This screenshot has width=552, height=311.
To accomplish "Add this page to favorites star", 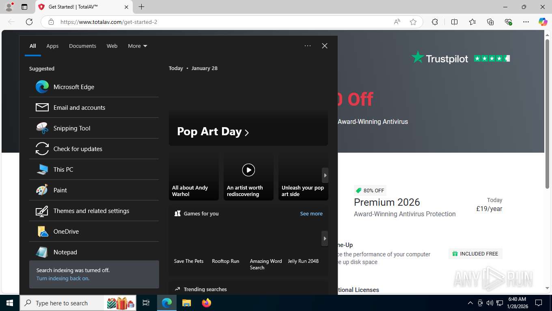I will pyautogui.click(x=413, y=22).
